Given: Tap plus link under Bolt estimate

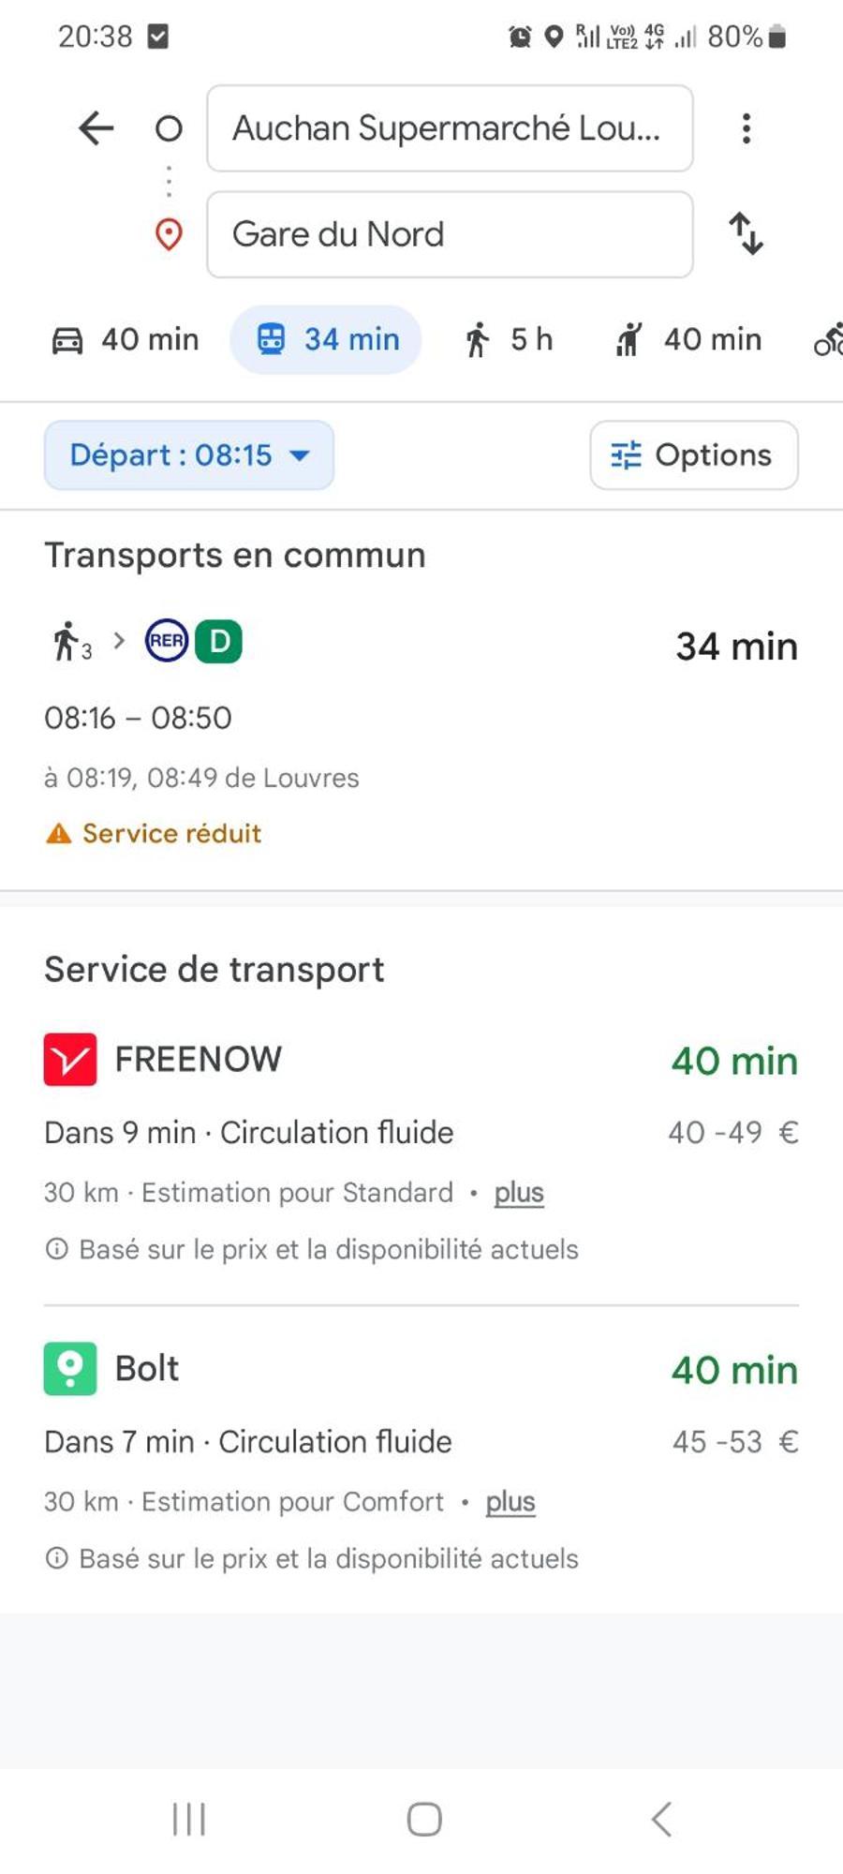Looking at the screenshot, I should (510, 1502).
